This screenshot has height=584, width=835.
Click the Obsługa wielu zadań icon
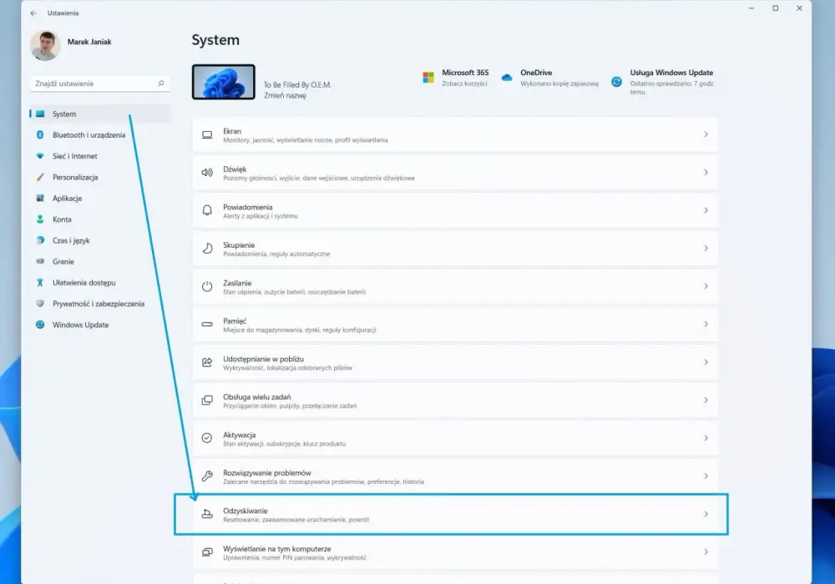click(x=207, y=400)
